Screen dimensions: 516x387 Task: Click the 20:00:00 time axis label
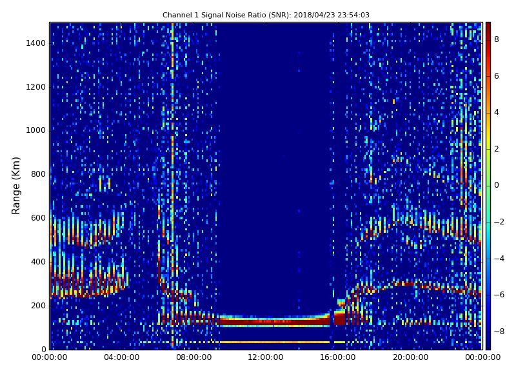click(x=410, y=357)
